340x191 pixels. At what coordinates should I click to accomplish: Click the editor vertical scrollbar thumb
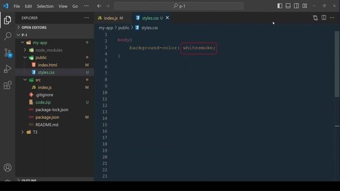(x=337, y=64)
